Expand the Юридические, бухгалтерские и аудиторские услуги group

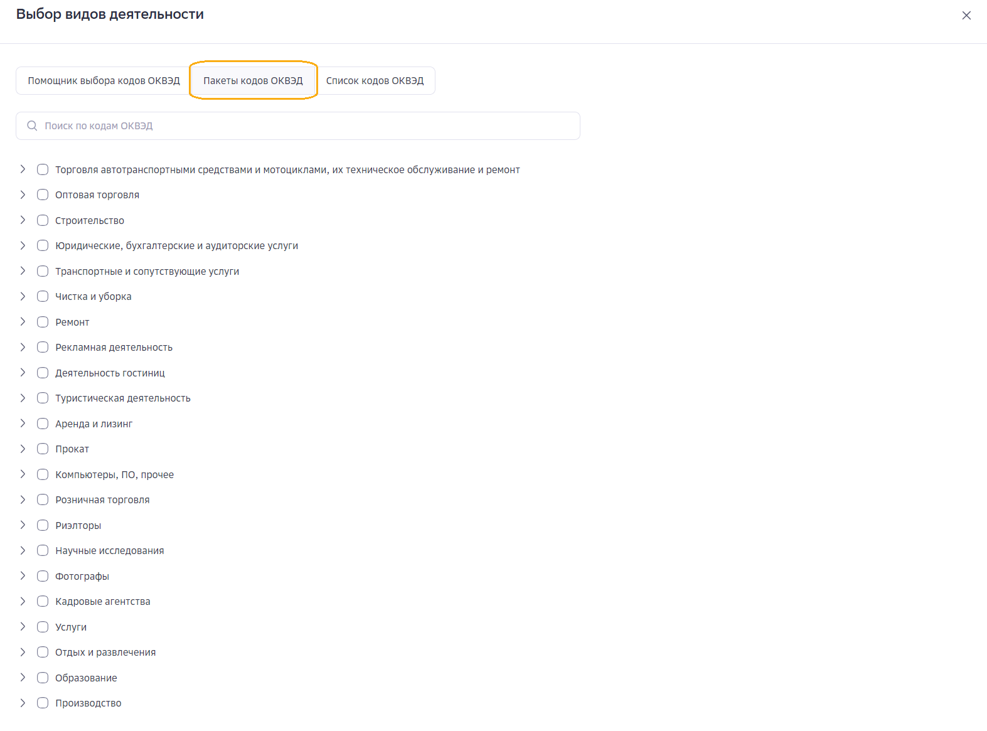click(x=23, y=246)
